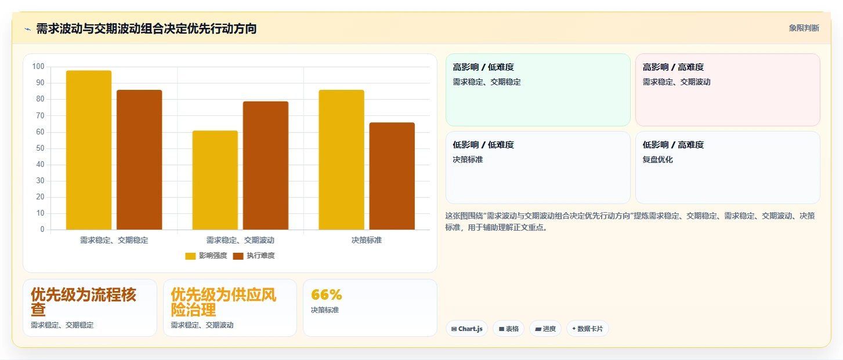Screen dimensions: 843x360
Task: Toggle the 影响强度 legend swatch
Action: (190, 256)
